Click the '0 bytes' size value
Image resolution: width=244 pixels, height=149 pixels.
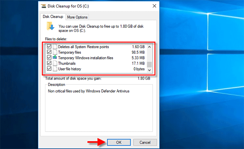(139, 69)
